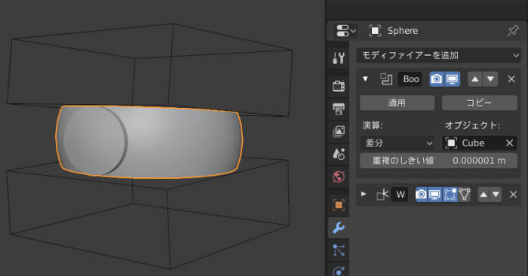The image size is (528, 276).
Task: Open the Output properties tab
Action: [x=339, y=109]
